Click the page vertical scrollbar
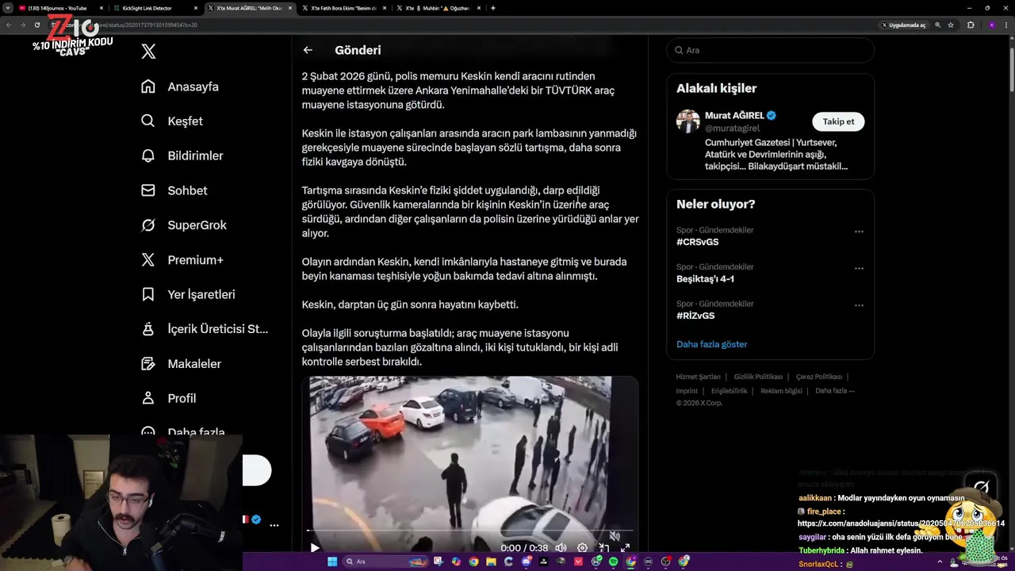This screenshot has width=1015, height=571. 1011,71
